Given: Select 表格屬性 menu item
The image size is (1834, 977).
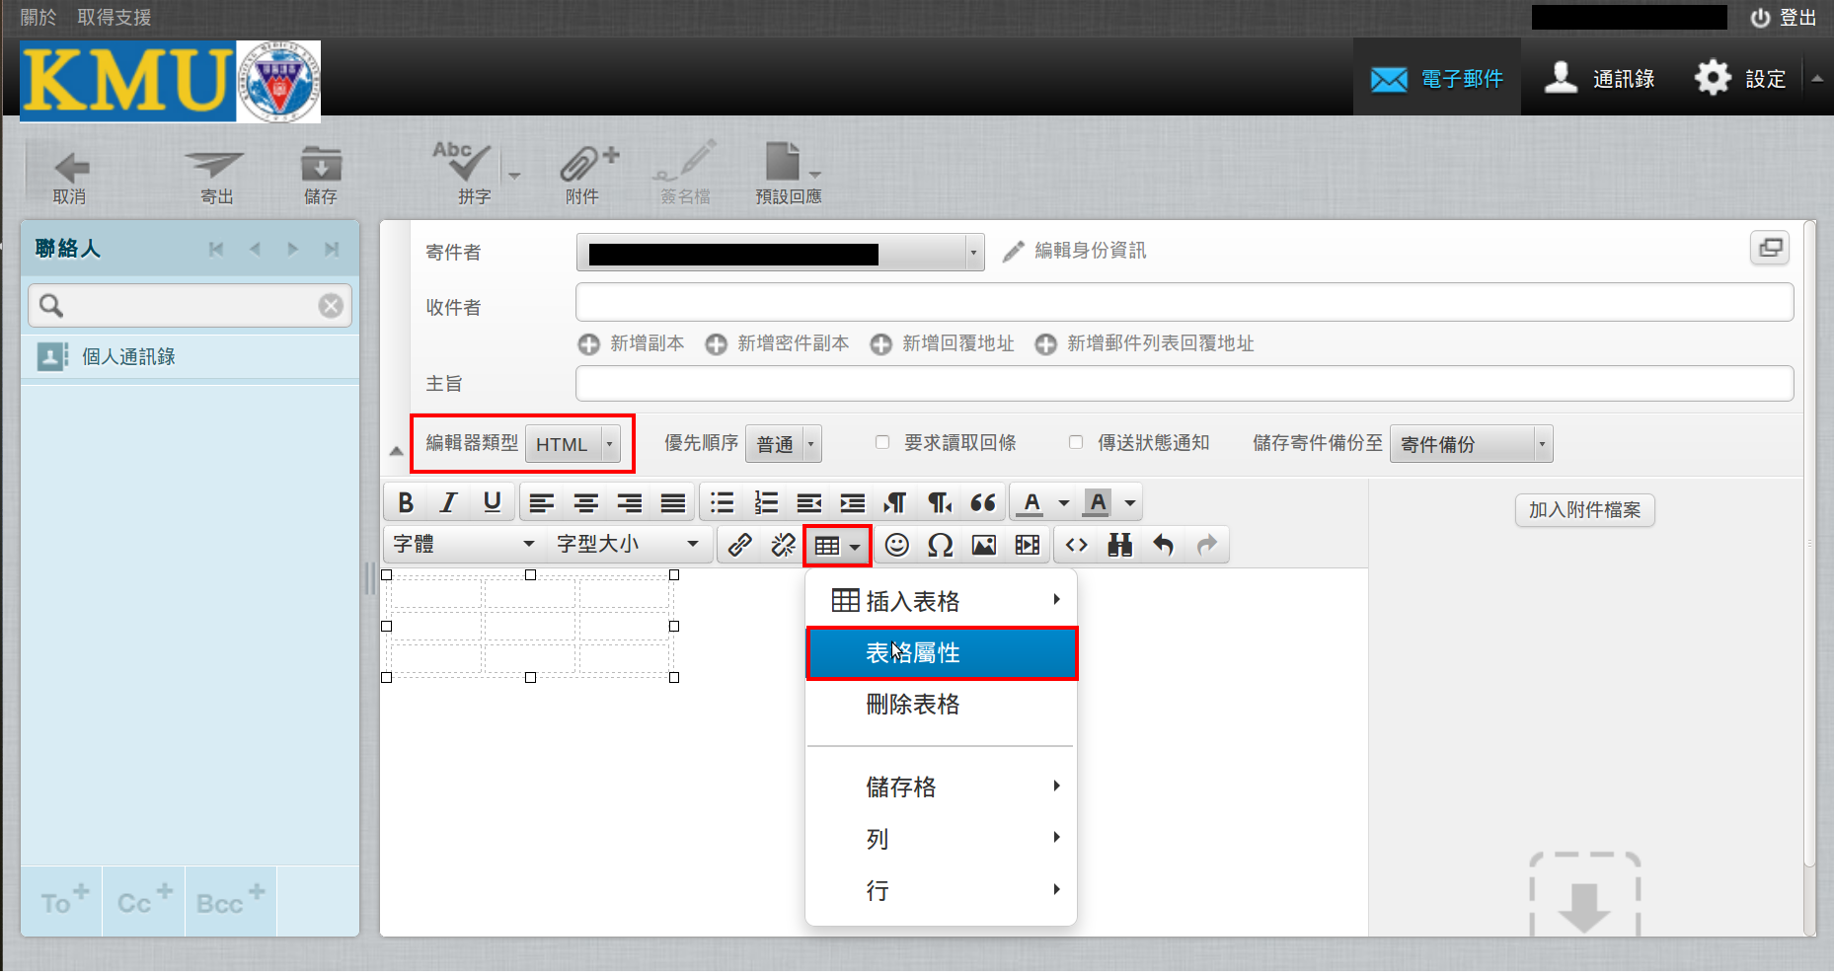Looking at the screenshot, I should (x=942, y=653).
